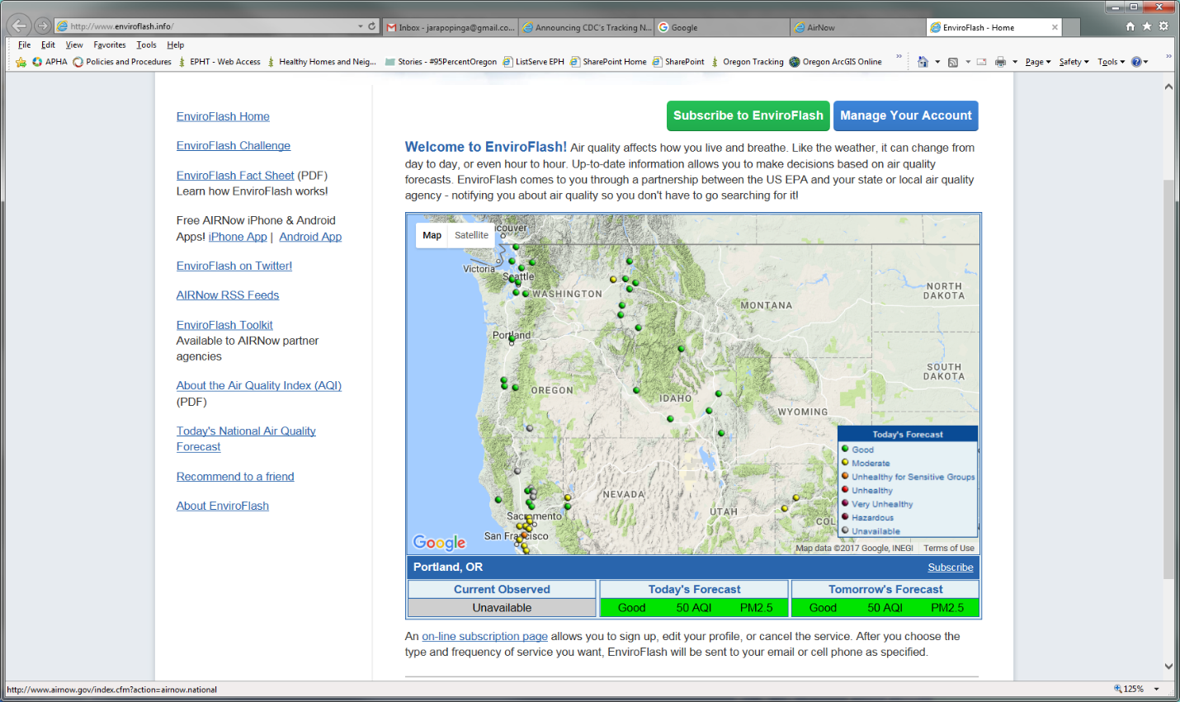
Task: Switch to the AirNow tab
Action: pyautogui.click(x=858, y=27)
